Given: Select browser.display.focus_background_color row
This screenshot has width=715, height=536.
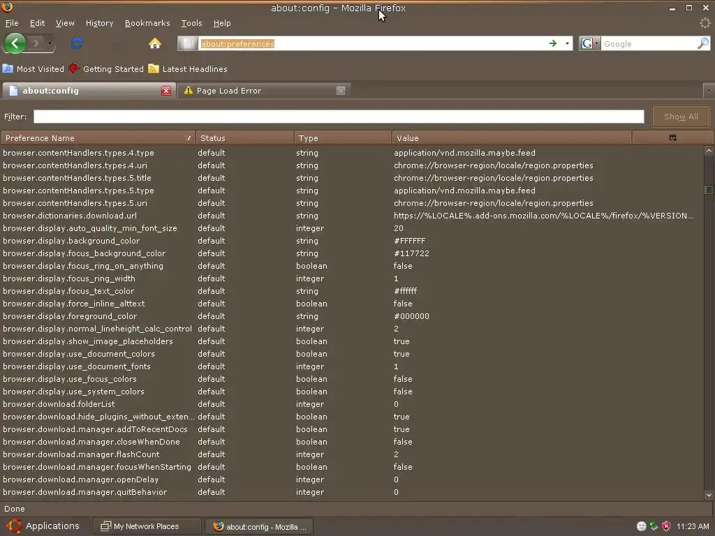Looking at the screenshot, I should point(352,253).
